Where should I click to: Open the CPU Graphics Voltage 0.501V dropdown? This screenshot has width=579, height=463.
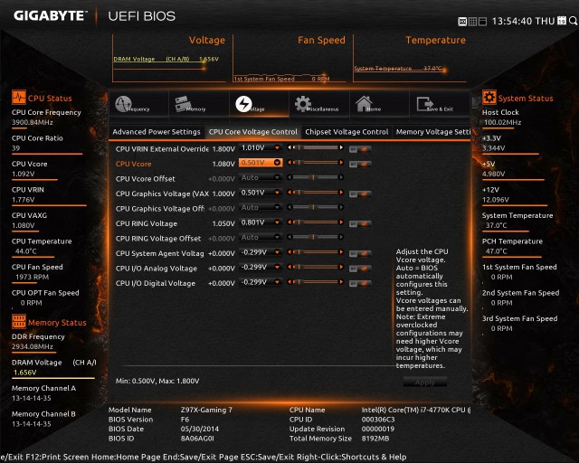click(x=261, y=193)
